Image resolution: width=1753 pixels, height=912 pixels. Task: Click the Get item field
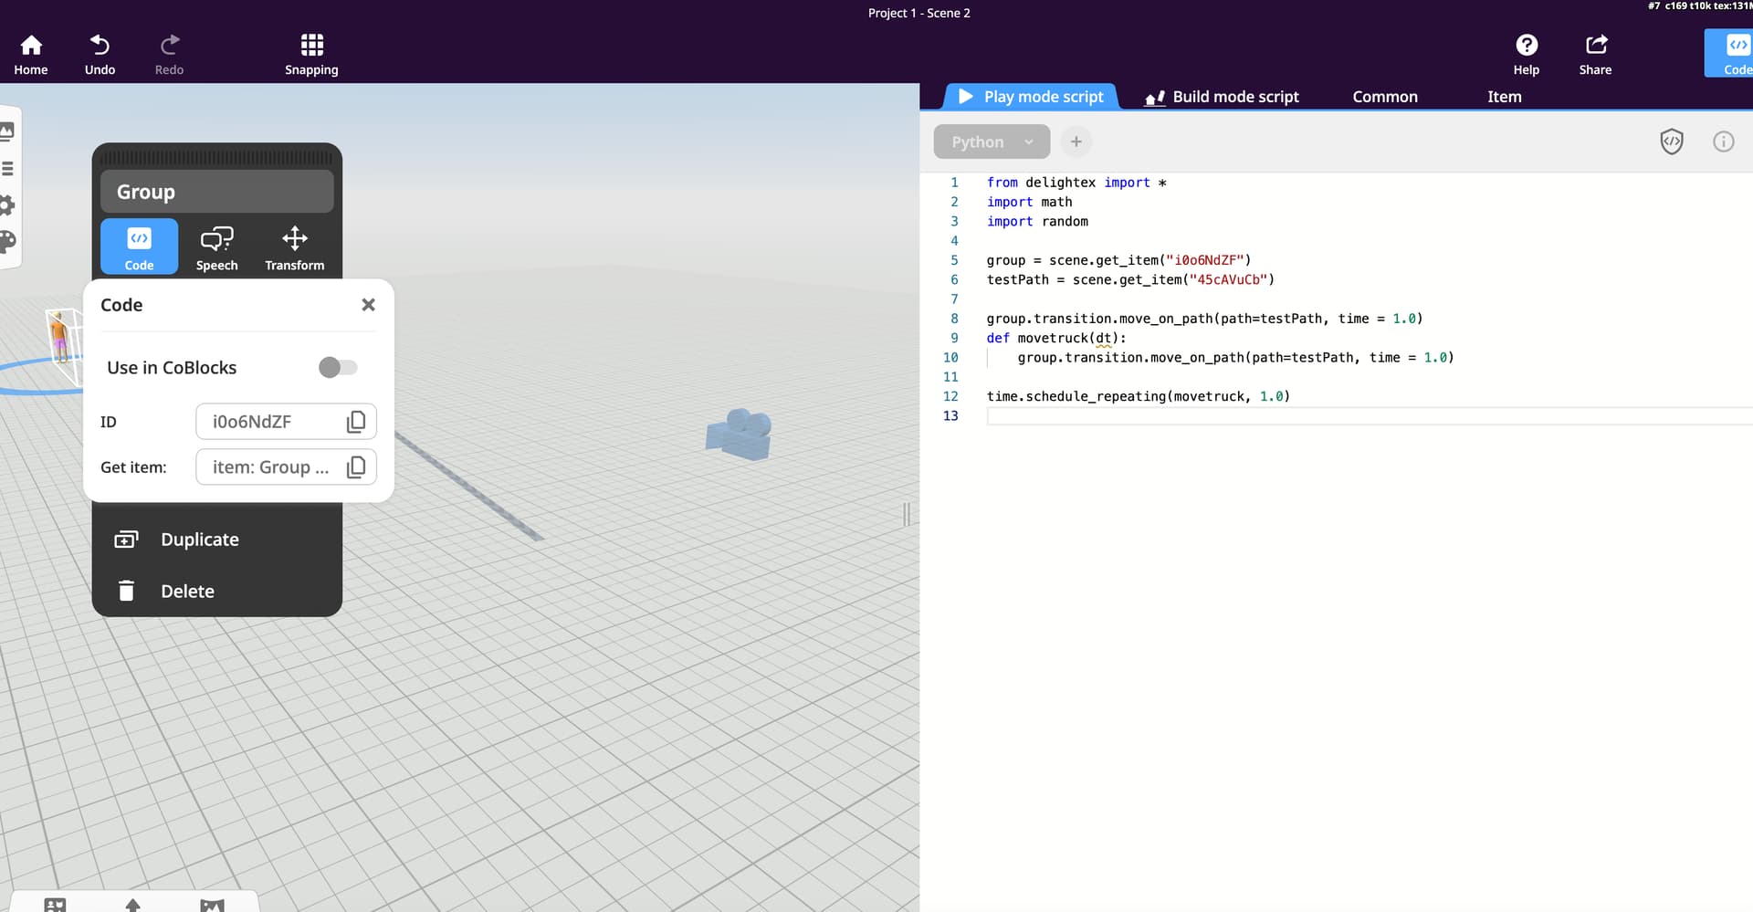[x=286, y=467]
